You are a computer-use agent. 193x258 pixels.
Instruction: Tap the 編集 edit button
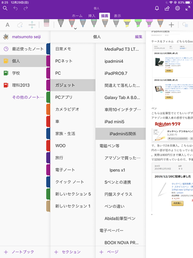tap(138, 37)
